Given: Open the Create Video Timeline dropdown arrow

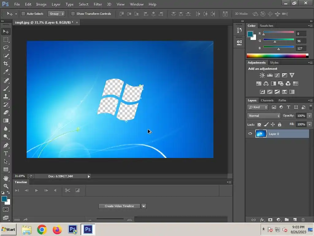Looking at the screenshot, I should click(x=144, y=206).
